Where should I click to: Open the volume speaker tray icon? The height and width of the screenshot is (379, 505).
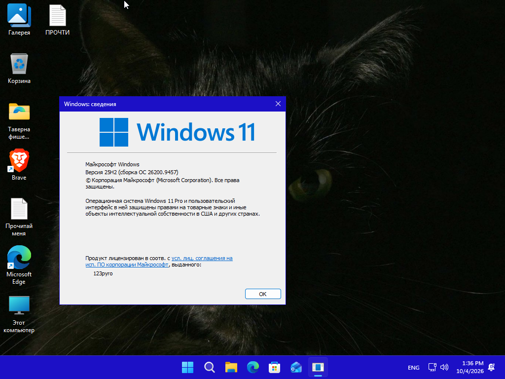(444, 367)
